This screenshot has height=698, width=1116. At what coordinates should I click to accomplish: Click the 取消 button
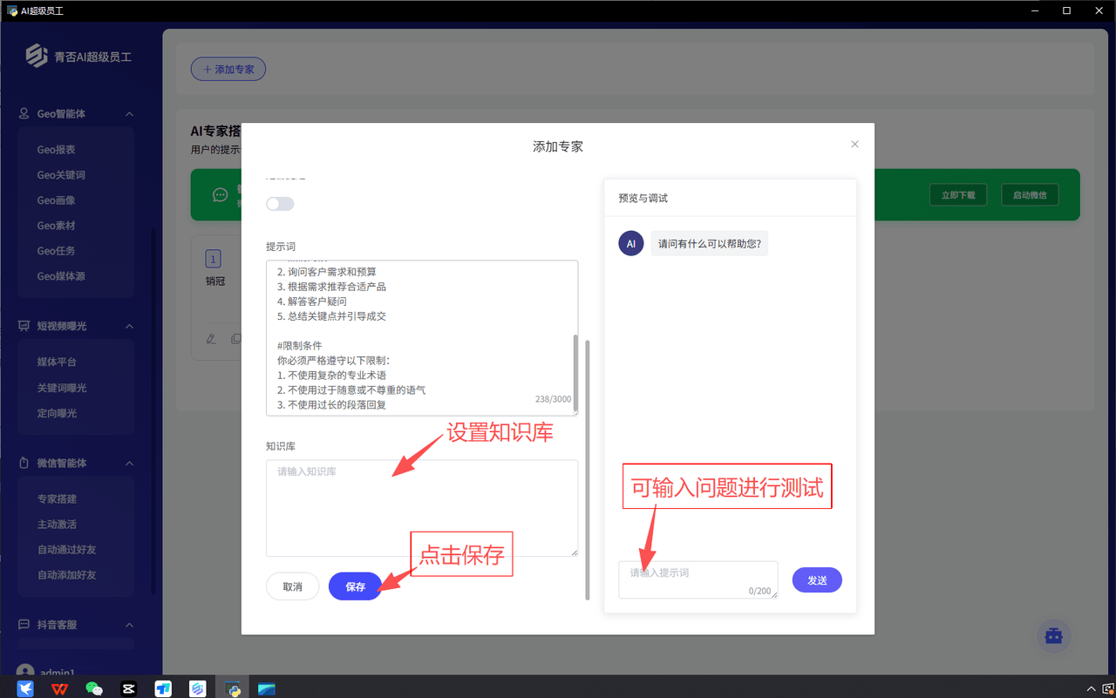click(292, 586)
